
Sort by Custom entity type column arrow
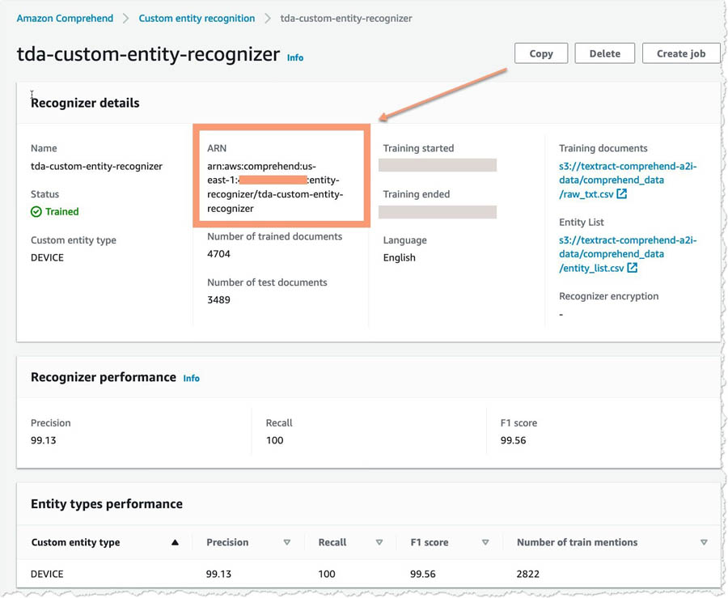point(175,542)
